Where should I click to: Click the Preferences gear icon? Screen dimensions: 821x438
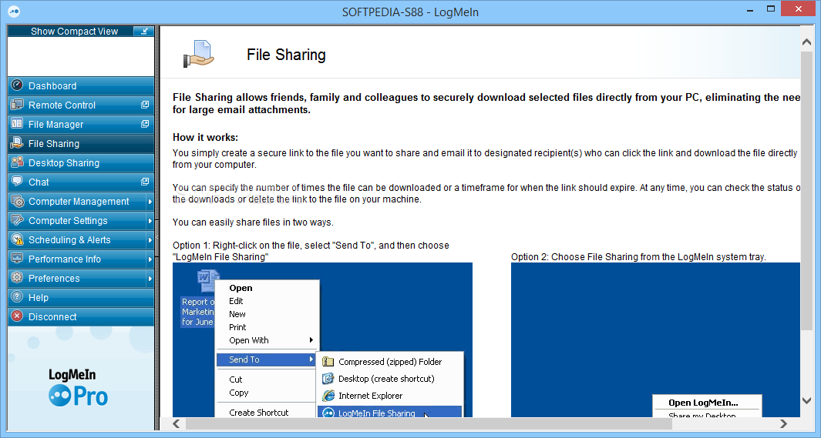pos(17,278)
